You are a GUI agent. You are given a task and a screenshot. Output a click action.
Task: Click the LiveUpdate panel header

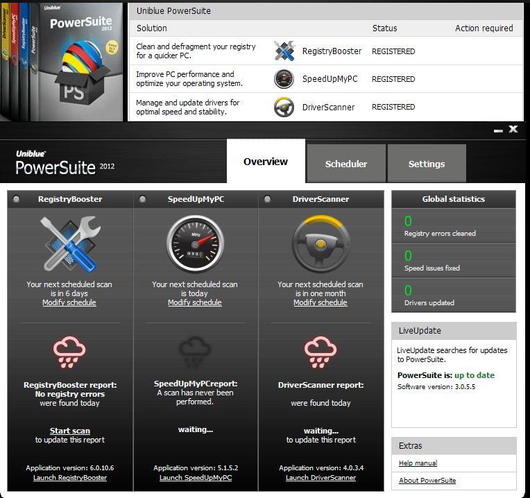454,330
